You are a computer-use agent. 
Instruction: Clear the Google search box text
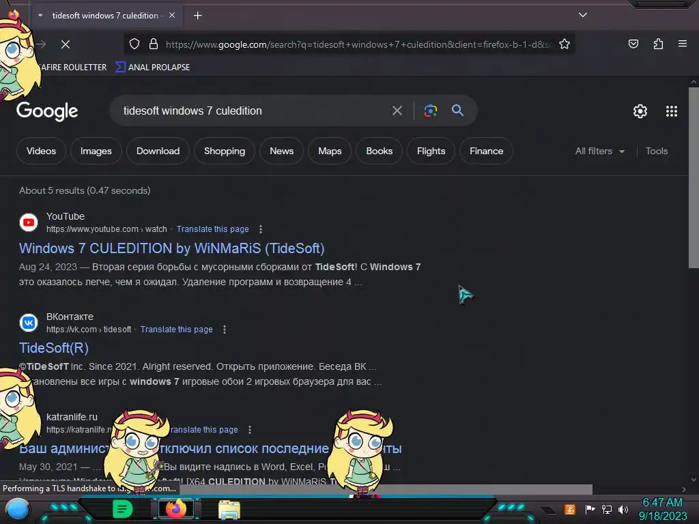tap(397, 111)
